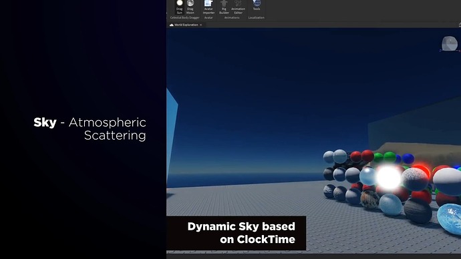Open Localization Tools

[257, 5]
